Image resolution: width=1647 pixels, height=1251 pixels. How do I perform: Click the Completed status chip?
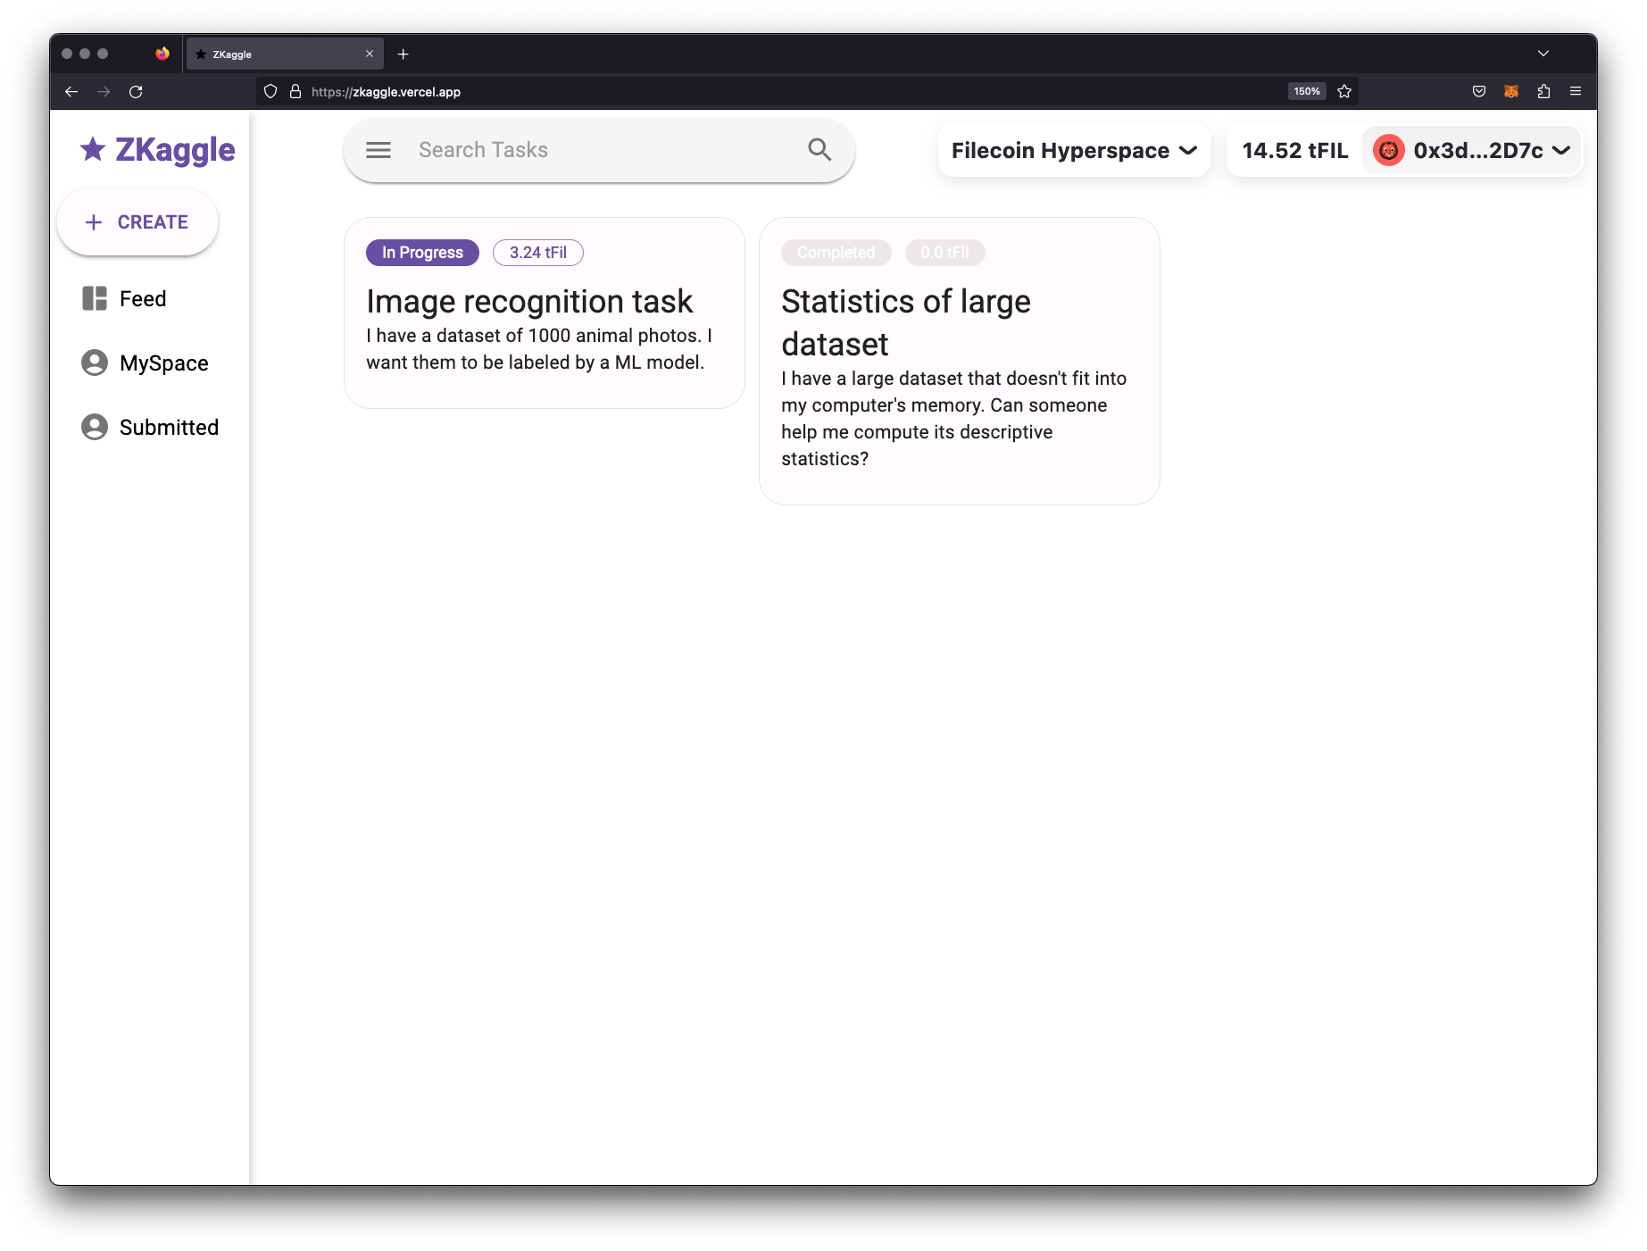tap(836, 253)
